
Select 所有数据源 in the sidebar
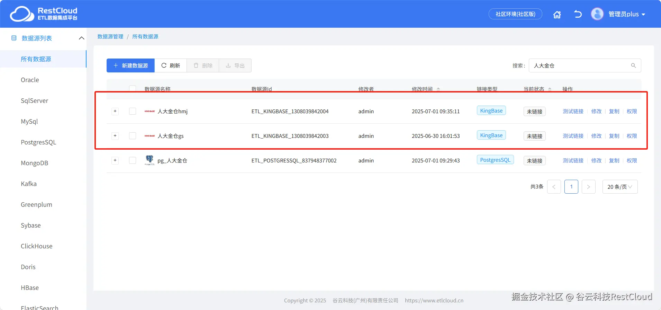point(43,59)
